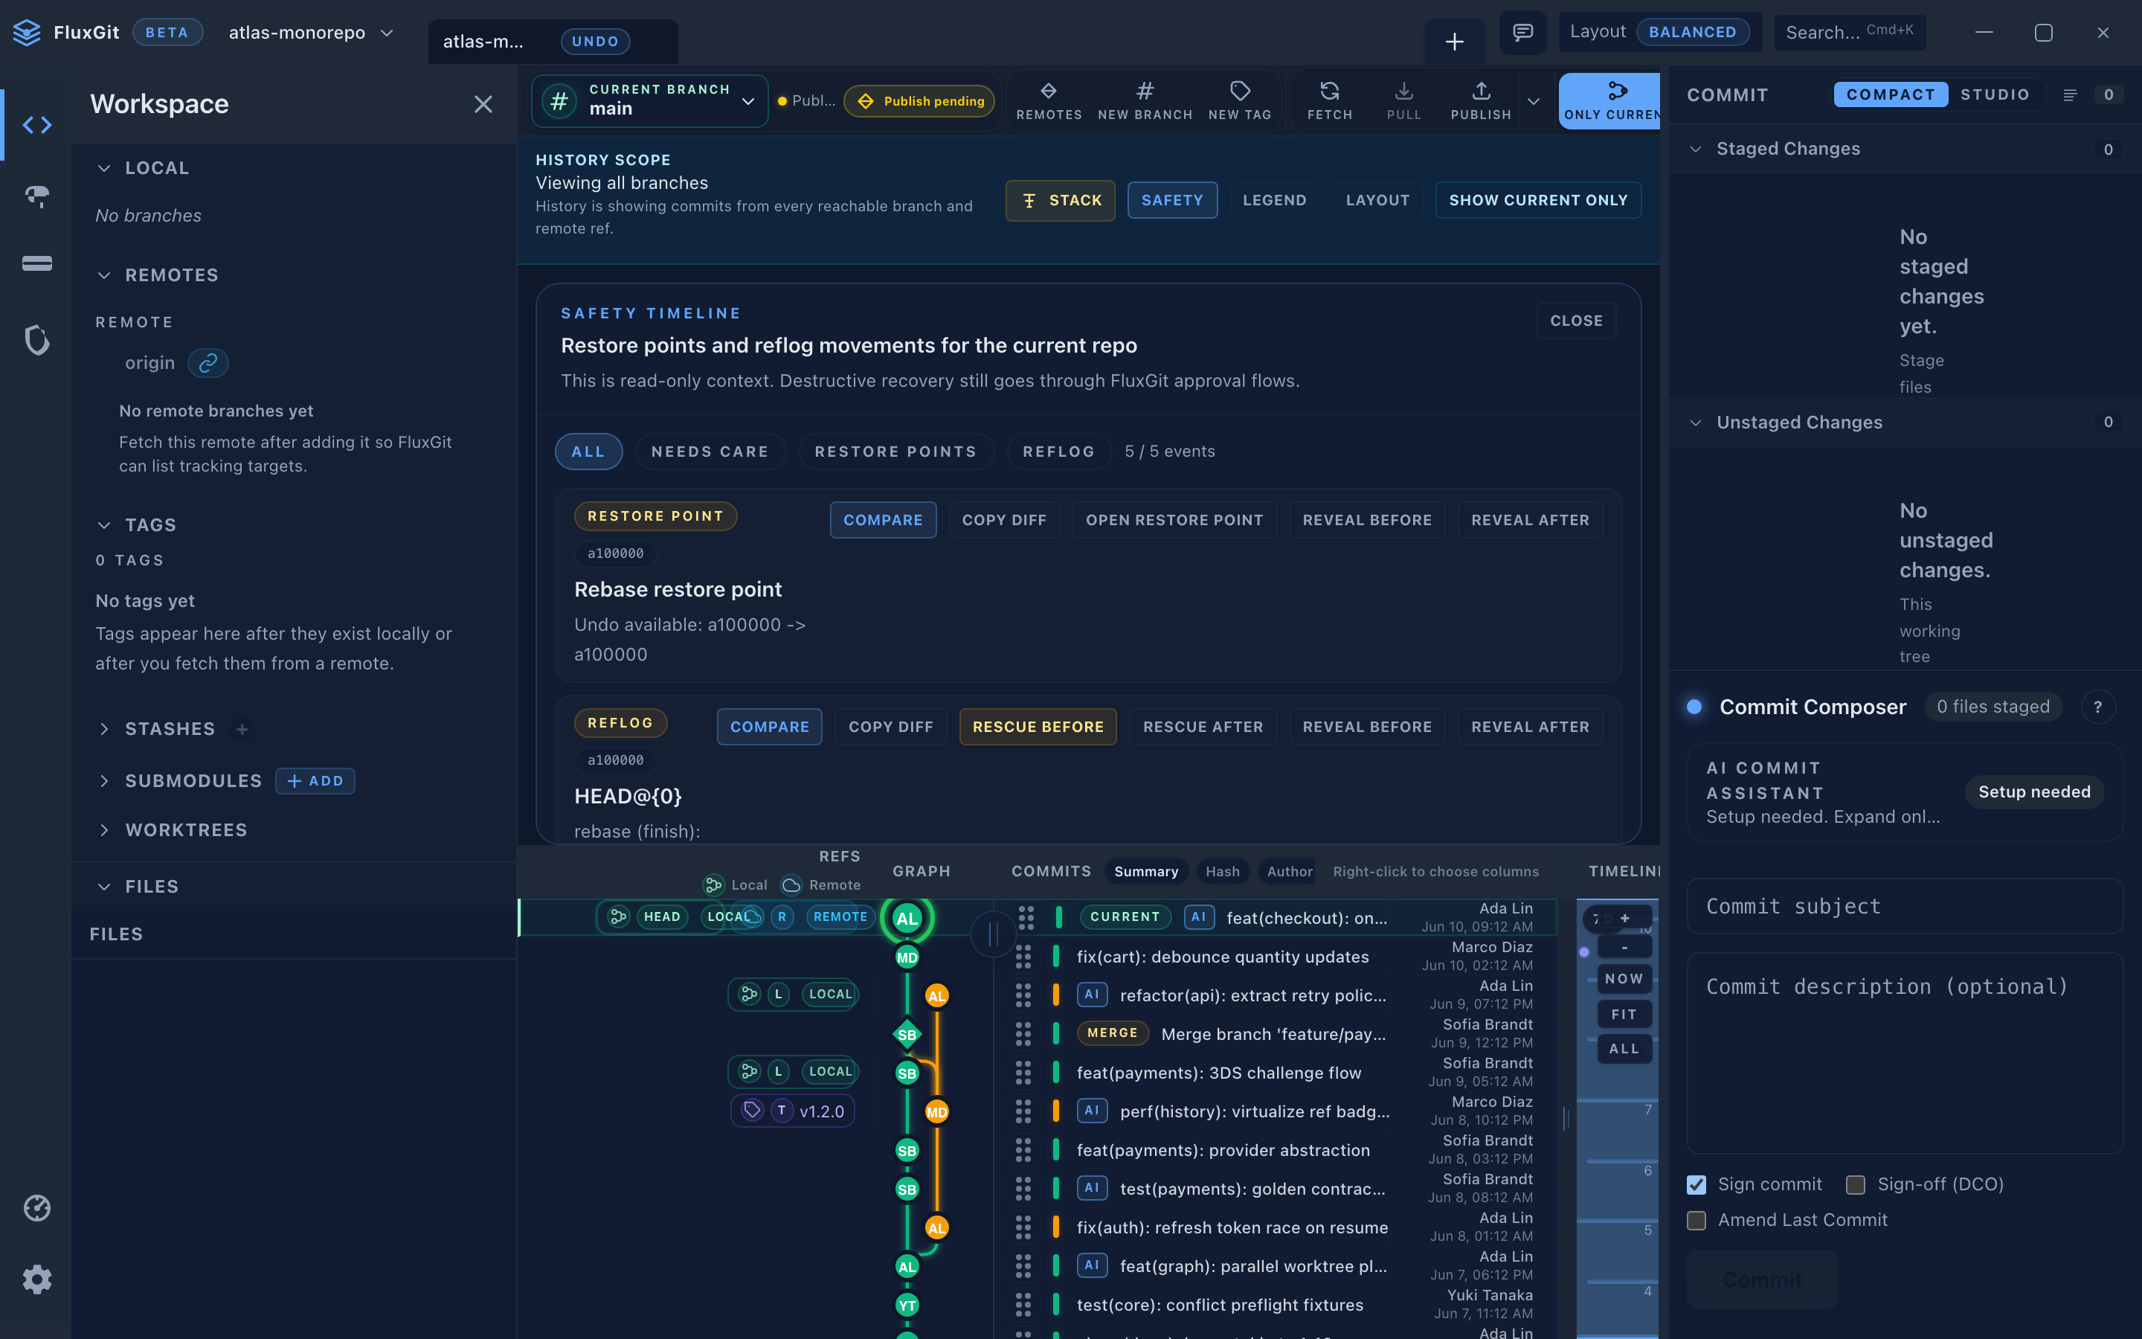The height and width of the screenshot is (1339, 2142).
Task: Open the dashboard gauge sidebar icon
Action: (36, 1208)
